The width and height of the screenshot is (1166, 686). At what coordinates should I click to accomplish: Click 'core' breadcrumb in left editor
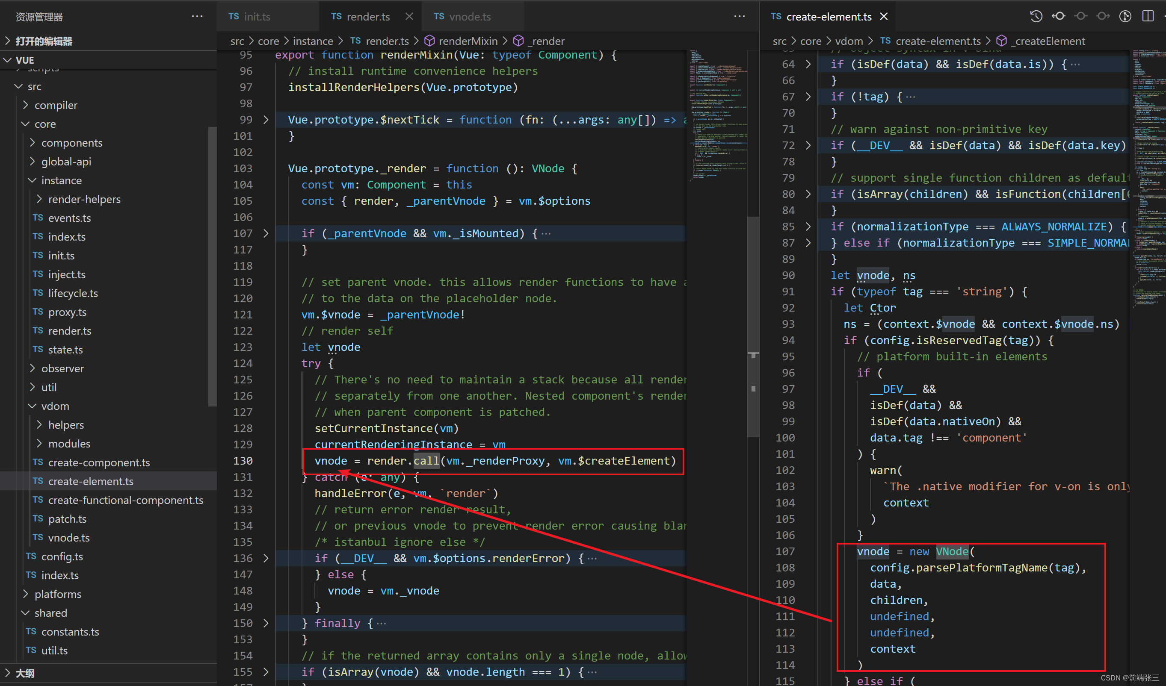click(x=268, y=41)
